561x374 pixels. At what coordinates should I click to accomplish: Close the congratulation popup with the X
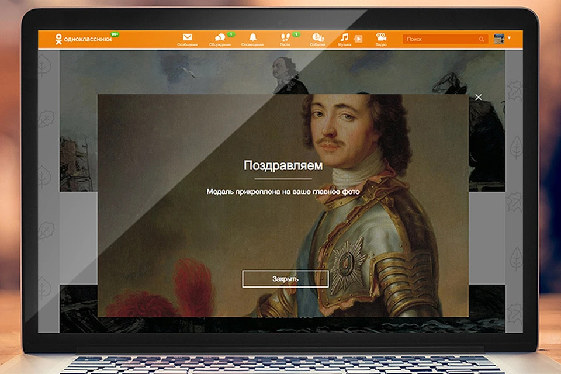click(x=479, y=97)
